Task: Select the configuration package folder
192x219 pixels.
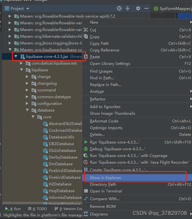Action: [49, 104]
